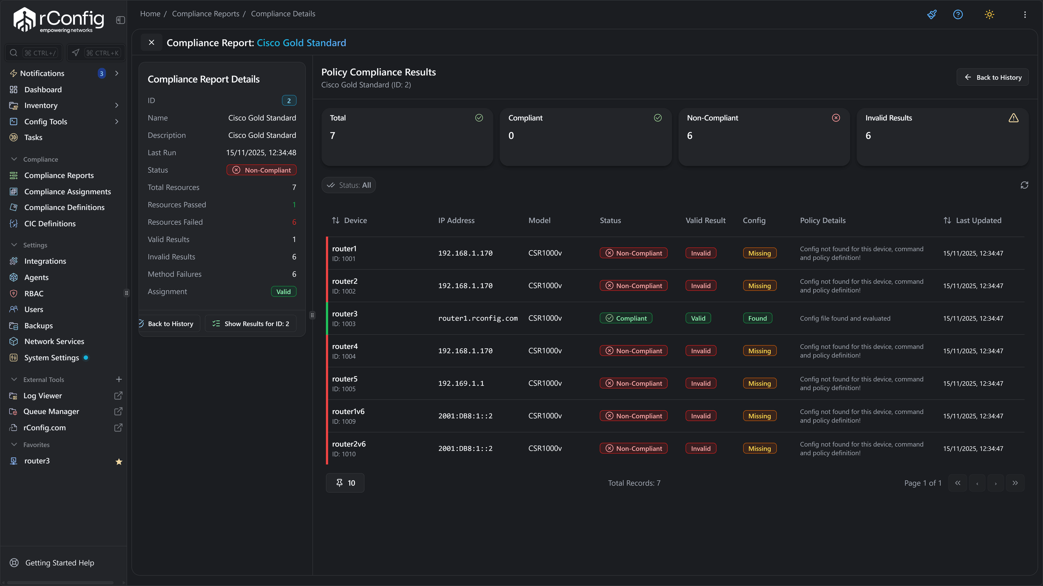Screen dimensions: 1043x586
Task: Open router3 from Favorites
Action: tap(37, 460)
